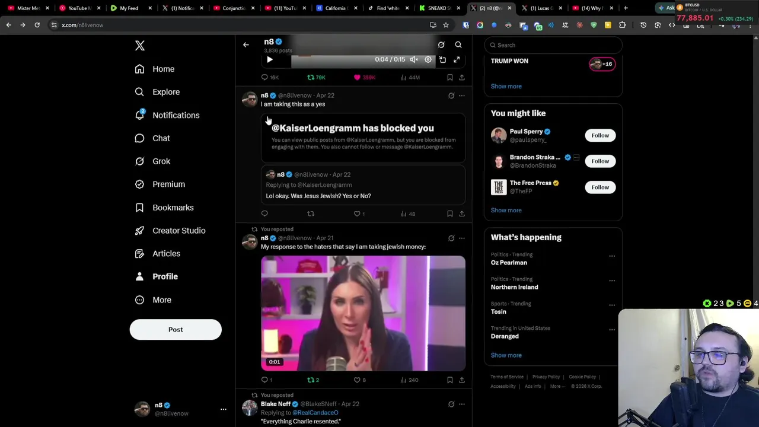Go to Home in sidebar
759x427 pixels.
pyautogui.click(x=155, y=69)
